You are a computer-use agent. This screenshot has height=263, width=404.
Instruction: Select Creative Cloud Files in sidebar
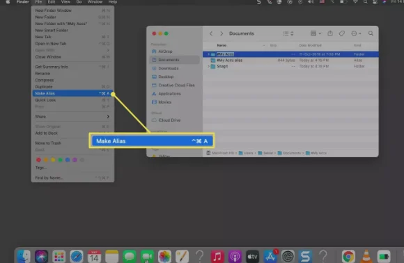(x=174, y=85)
